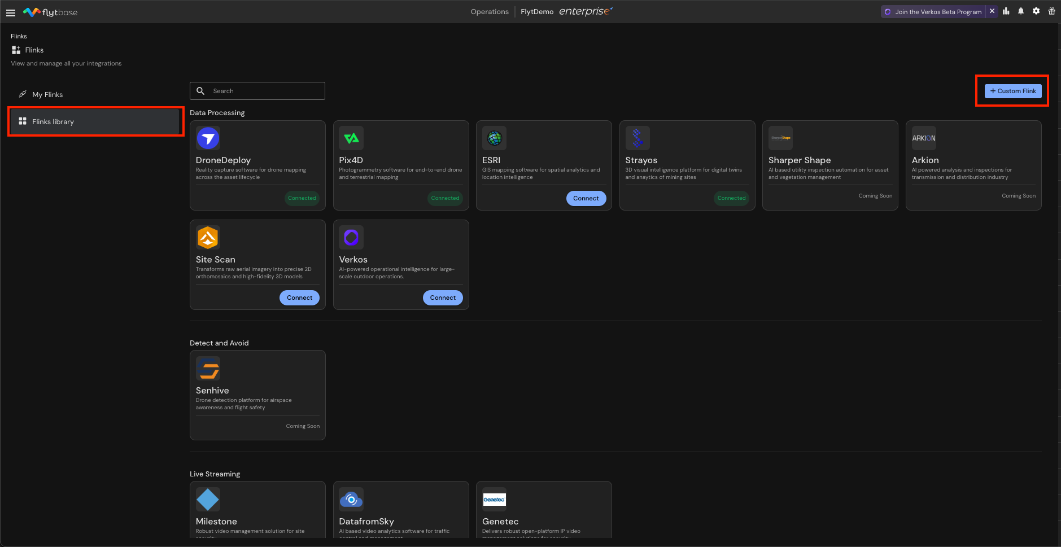Select Flinks library in sidebar
This screenshot has width=1061, height=547.
pos(95,121)
